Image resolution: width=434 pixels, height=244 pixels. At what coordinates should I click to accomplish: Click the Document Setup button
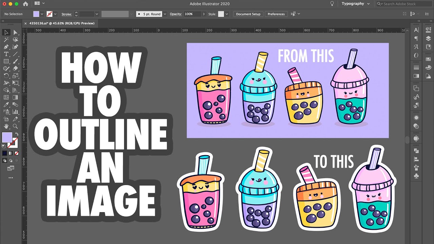pyautogui.click(x=248, y=14)
